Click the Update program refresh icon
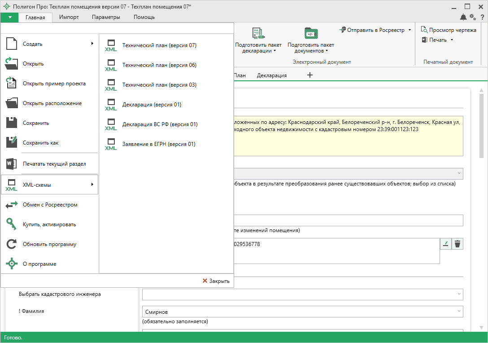Image resolution: width=488 pixels, height=343 pixels. pyautogui.click(x=11, y=244)
